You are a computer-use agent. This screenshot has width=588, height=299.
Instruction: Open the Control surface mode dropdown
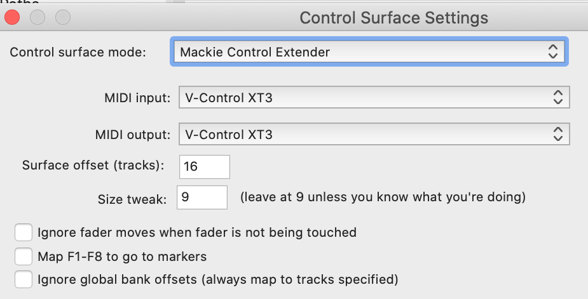[367, 52]
